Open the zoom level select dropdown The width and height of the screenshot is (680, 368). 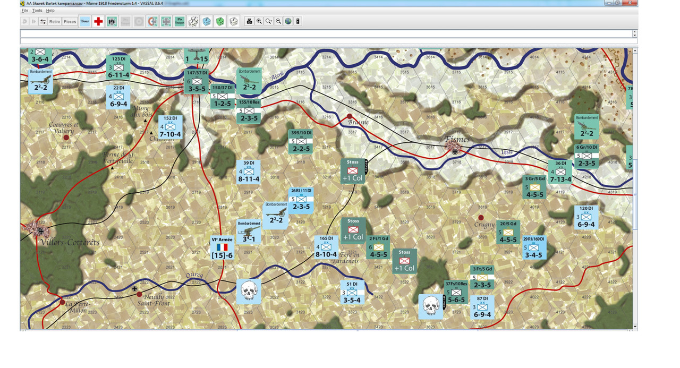(269, 21)
